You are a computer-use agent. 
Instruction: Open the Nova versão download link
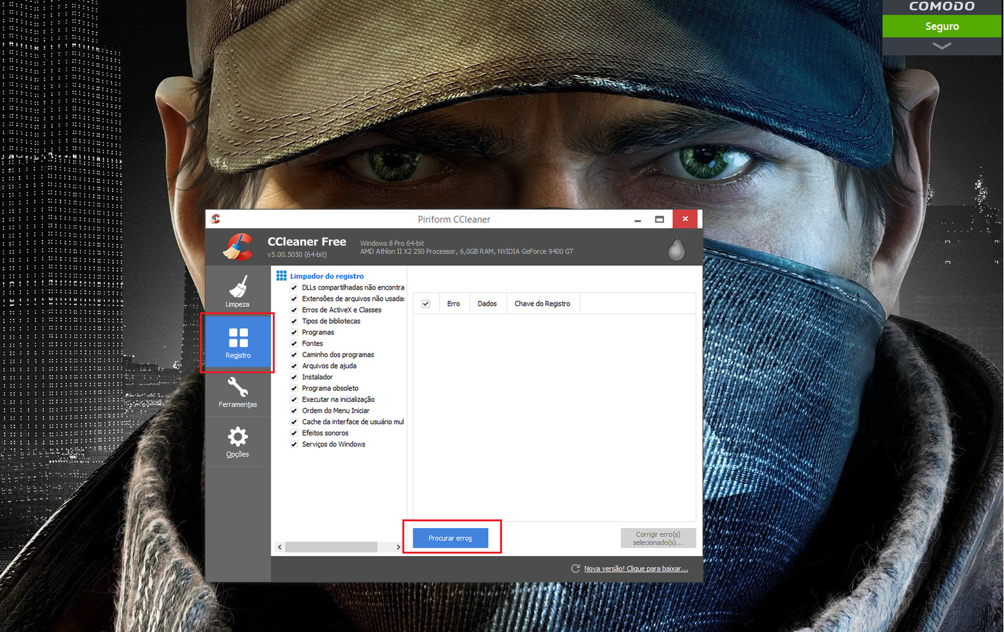636,568
